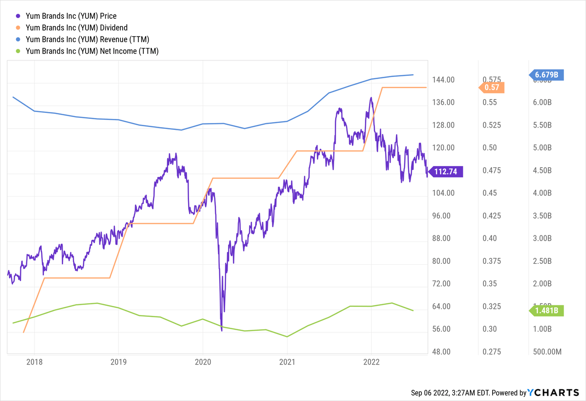Click the 120.00 price axis tick
The image size is (586, 401).
click(x=444, y=148)
